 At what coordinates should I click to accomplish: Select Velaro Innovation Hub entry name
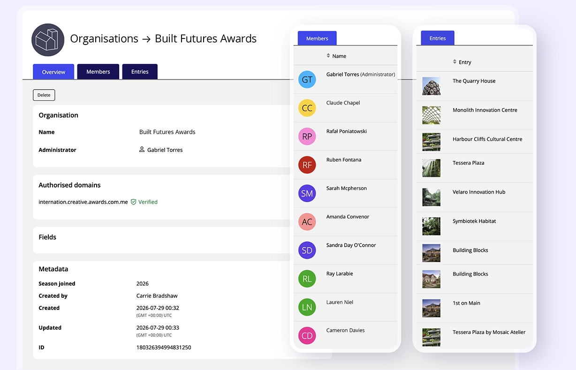click(479, 192)
